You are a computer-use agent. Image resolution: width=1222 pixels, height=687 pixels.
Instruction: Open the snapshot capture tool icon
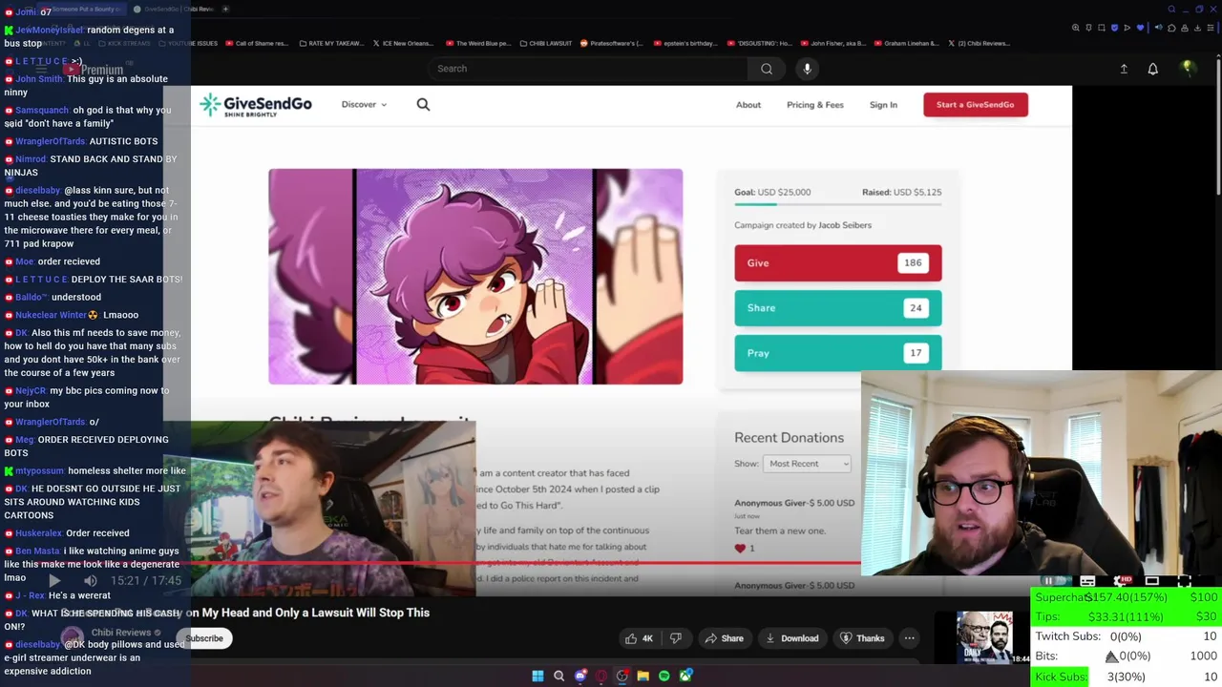(x=1102, y=28)
